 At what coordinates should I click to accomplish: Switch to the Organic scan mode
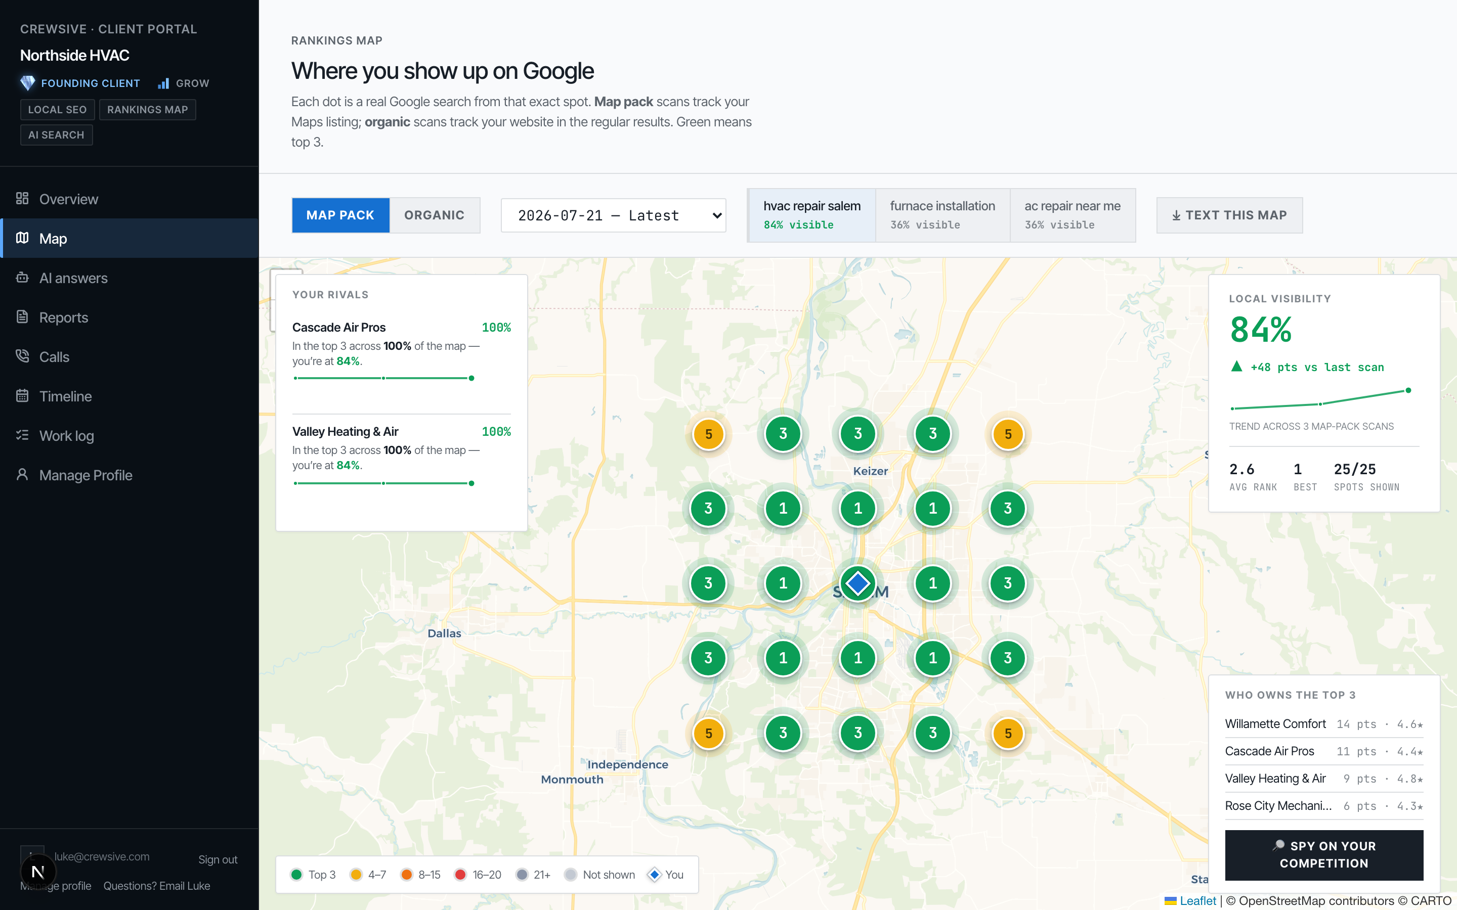(434, 215)
